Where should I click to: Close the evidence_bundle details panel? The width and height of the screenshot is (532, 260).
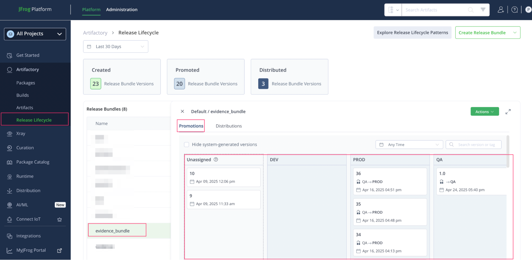click(182, 112)
